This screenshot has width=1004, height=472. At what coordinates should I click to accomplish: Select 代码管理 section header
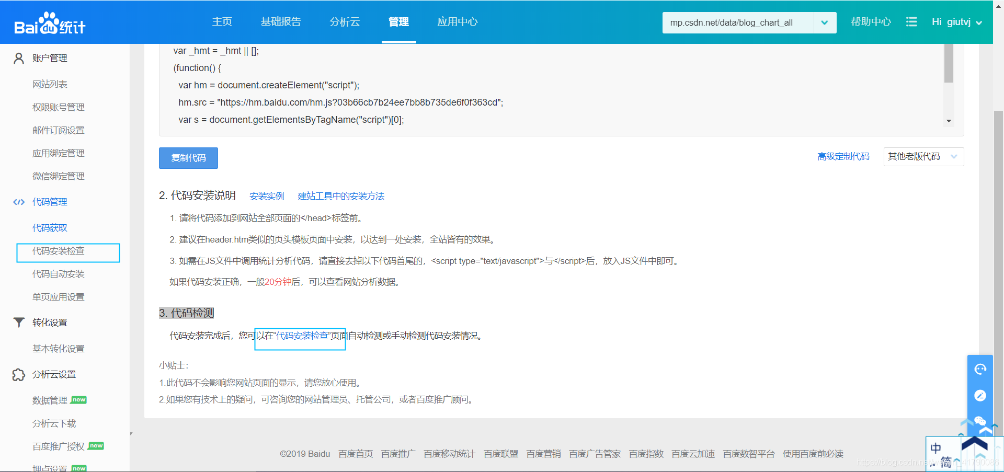tap(50, 202)
